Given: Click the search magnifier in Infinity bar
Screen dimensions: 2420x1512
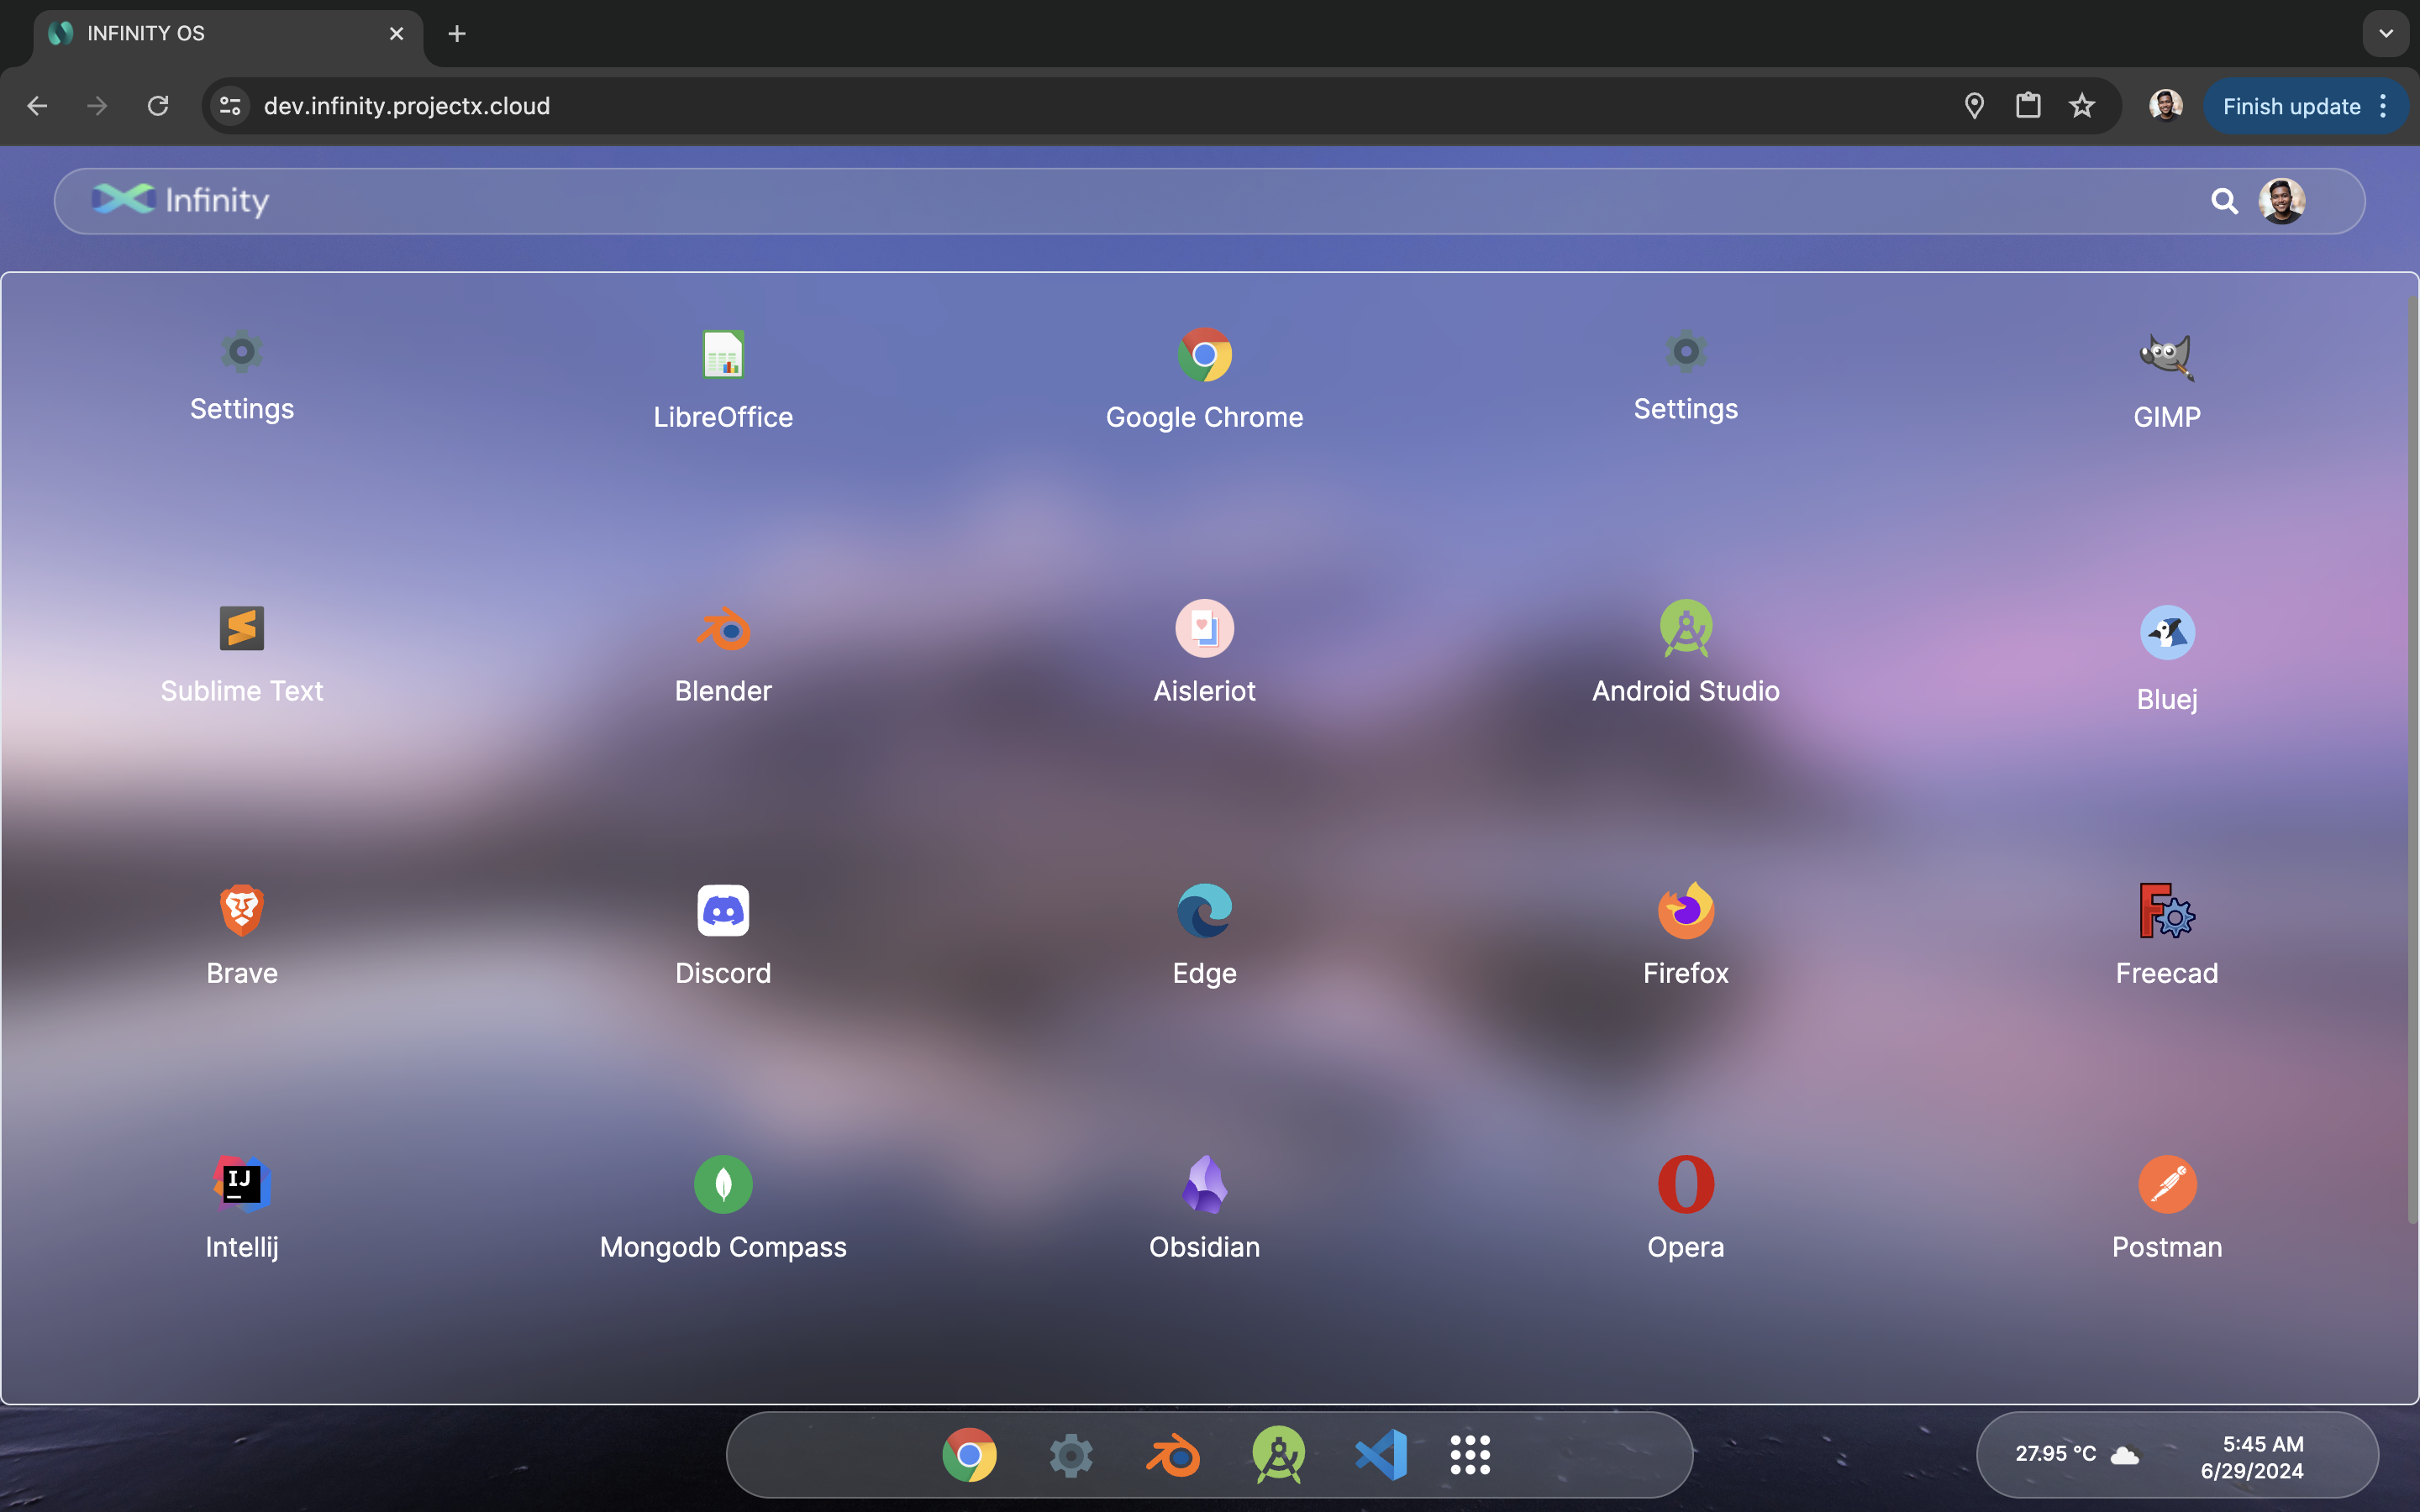Looking at the screenshot, I should click(x=2224, y=201).
